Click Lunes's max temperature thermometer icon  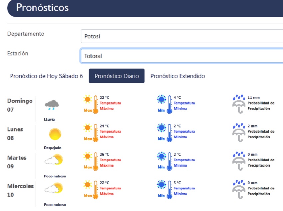point(91,132)
